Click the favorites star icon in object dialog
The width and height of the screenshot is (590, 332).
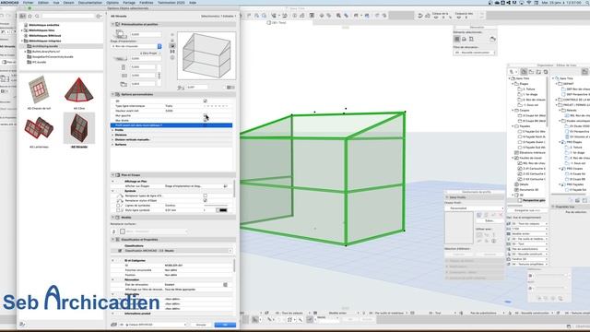tap(30, 17)
